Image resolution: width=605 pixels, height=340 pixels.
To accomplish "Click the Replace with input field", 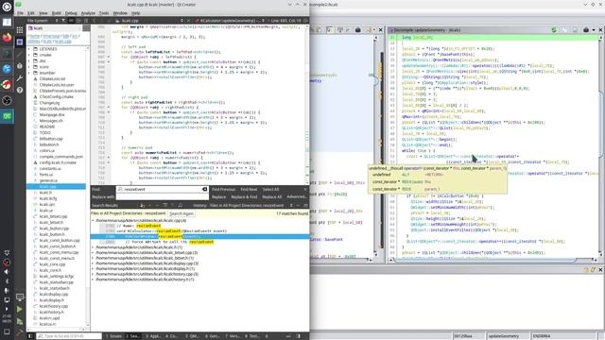I will point(162,197).
